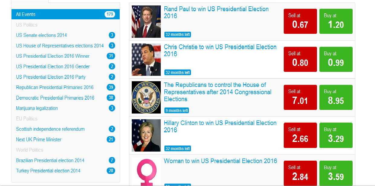
Task: Buy Hillary Clinton at 3.29
Action: click(x=336, y=135)
